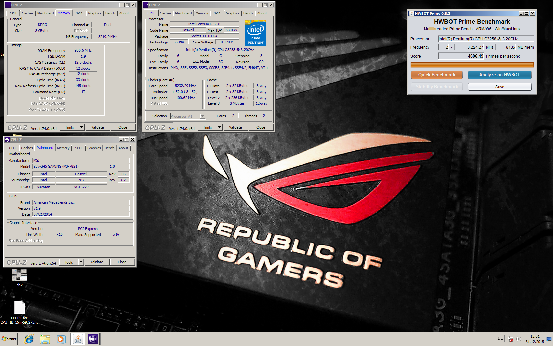Open the network tray icon

coord(511,339)
